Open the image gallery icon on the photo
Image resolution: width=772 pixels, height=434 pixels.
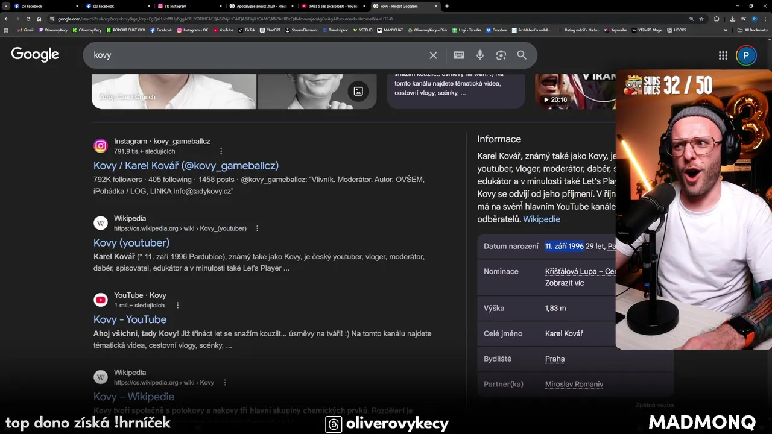pyautogui.click(x=358, y=92)
